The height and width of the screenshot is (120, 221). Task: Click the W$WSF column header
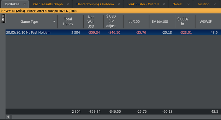point(206,21)
